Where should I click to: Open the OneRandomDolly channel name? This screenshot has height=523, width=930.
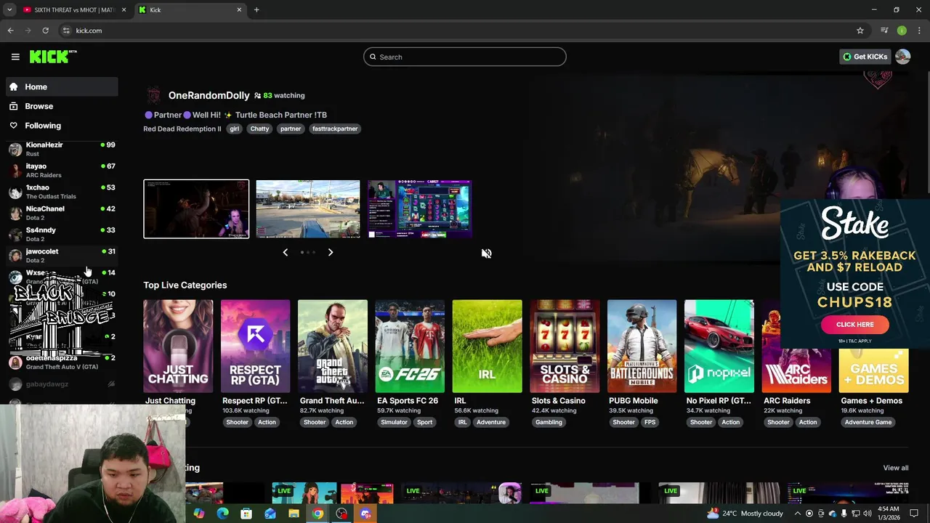209,95
